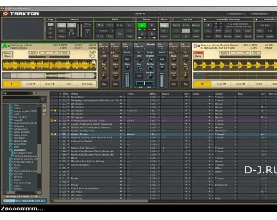Viewport: 277px width, 220px height.
Task: Click Deck B filter Frq knob
Action: pyautogui.click(x=185, y=68)
